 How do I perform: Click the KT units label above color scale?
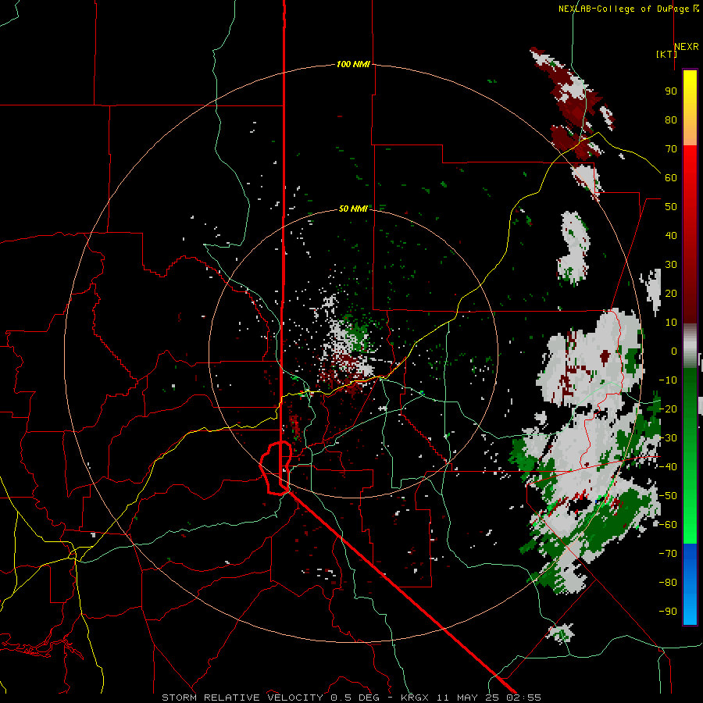(666, 54)
